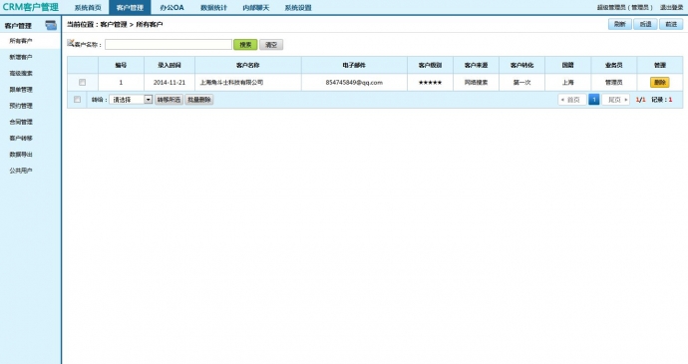Click email cell 854745849@qq.com
This screenshot has width=688, height=364.
pyautogui.click(x=354, y=82)
